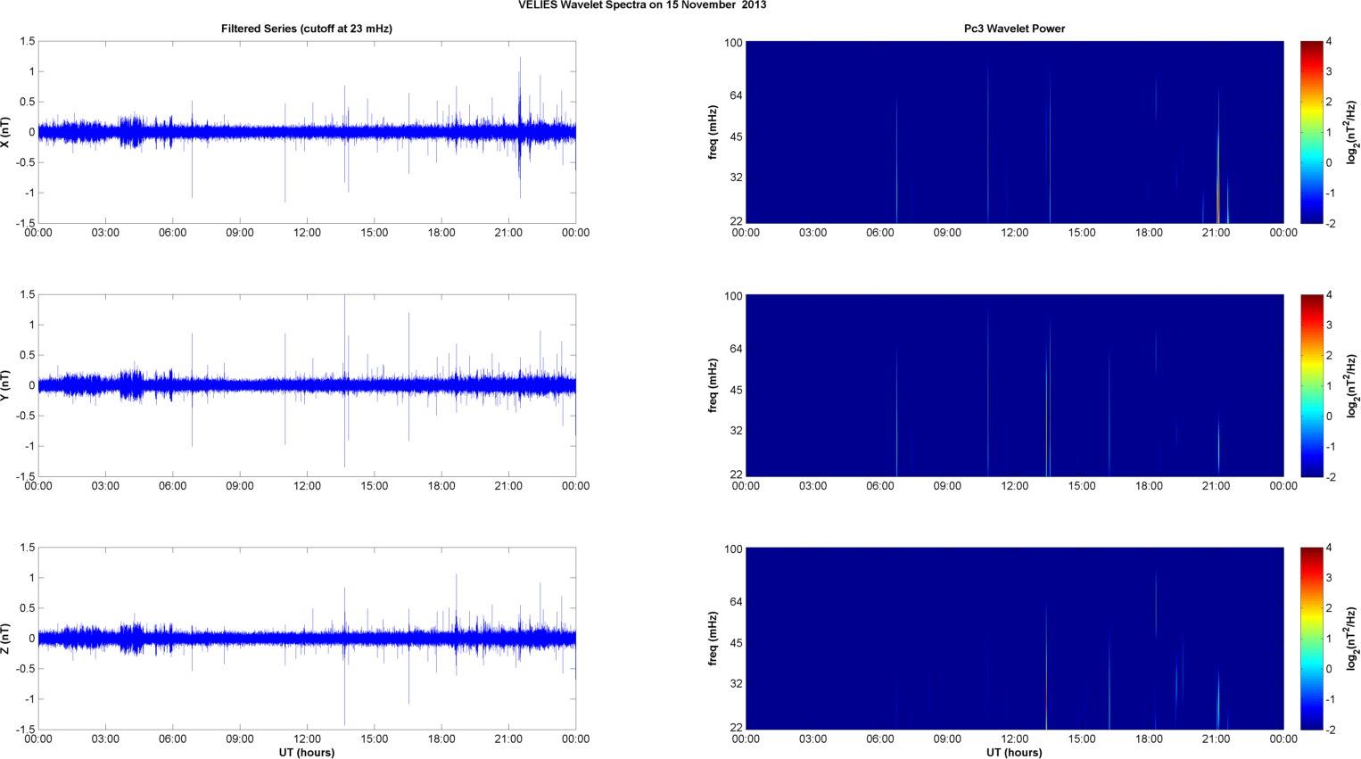The width and height of the screenshot is (1361, 759).
Task: Click the '45' frequency tick of the middle spectrogram
Action: [x=736, y=390]
